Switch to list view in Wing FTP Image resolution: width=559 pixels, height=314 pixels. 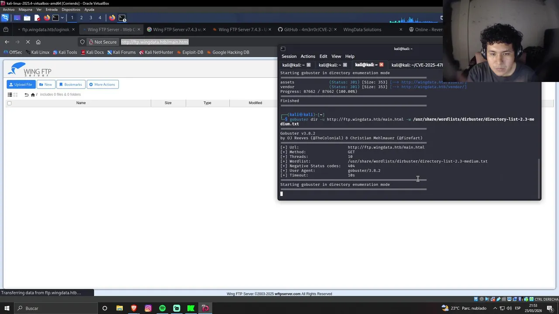(10, 95)
